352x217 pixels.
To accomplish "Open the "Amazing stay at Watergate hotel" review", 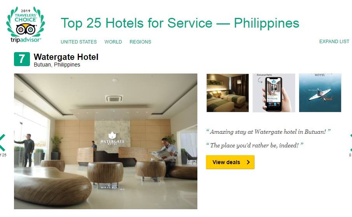I will coord(268,131).
